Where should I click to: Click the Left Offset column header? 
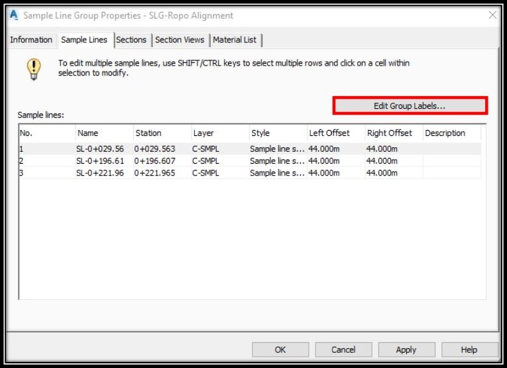336,133
